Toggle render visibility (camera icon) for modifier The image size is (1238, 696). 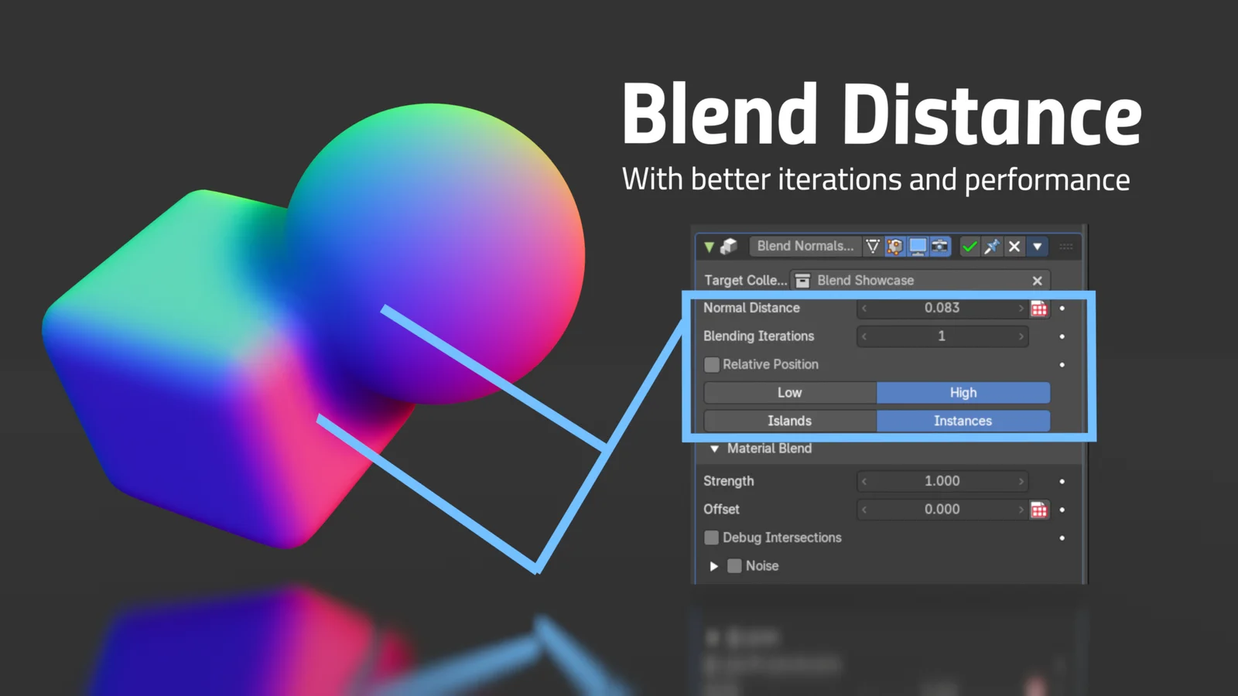tap(939, 246)
